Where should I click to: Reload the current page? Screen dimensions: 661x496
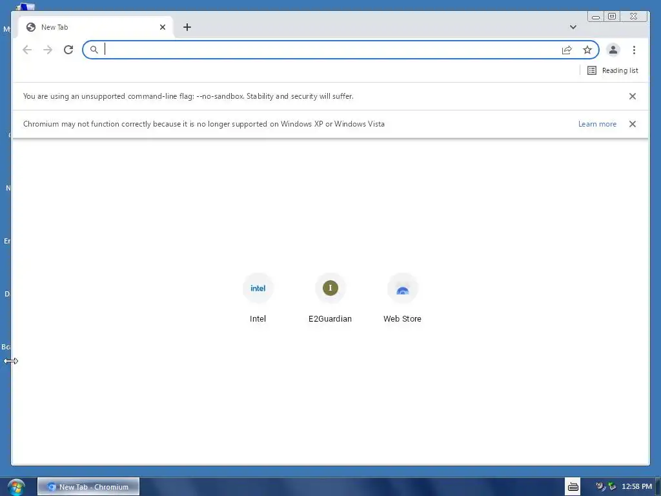[x=68, y=50]
